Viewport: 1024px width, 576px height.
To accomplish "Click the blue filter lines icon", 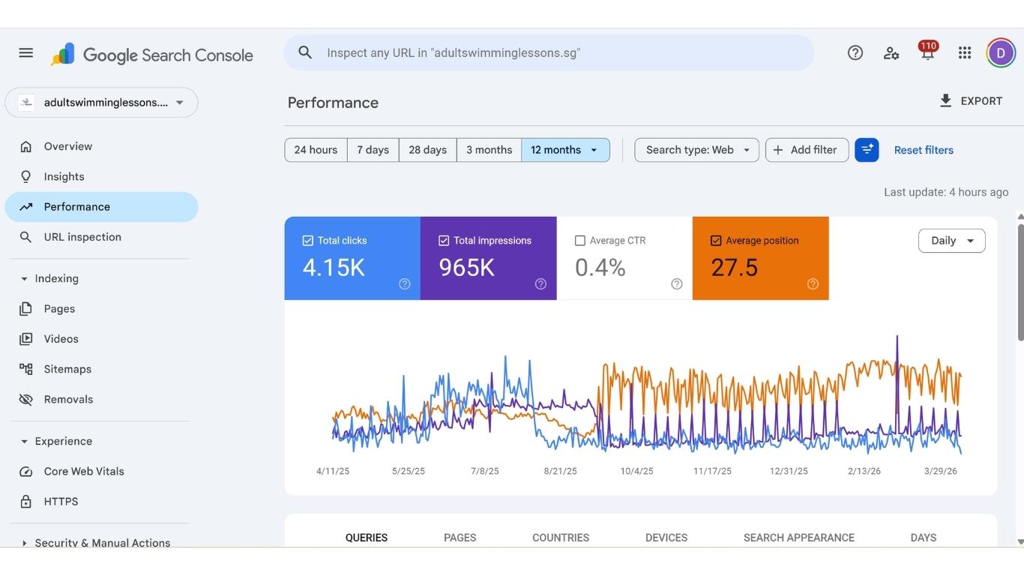I will pyautogui.click(x=867, y=150).
